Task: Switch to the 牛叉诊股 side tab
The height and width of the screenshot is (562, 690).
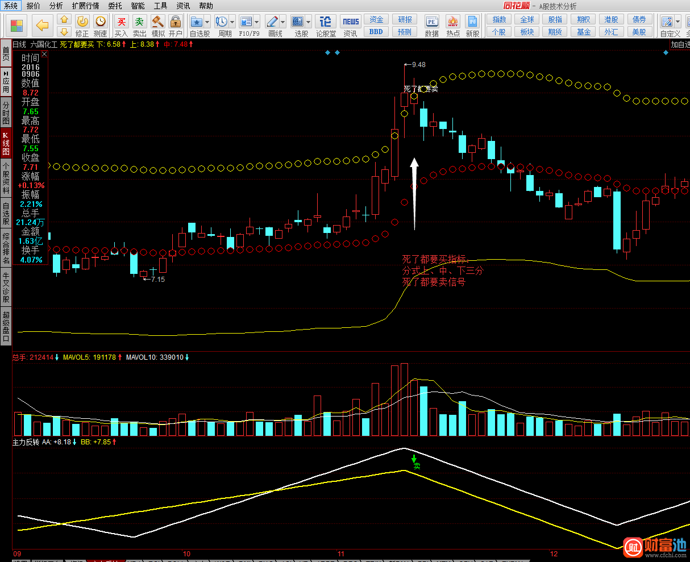Action: coord(6,288)
